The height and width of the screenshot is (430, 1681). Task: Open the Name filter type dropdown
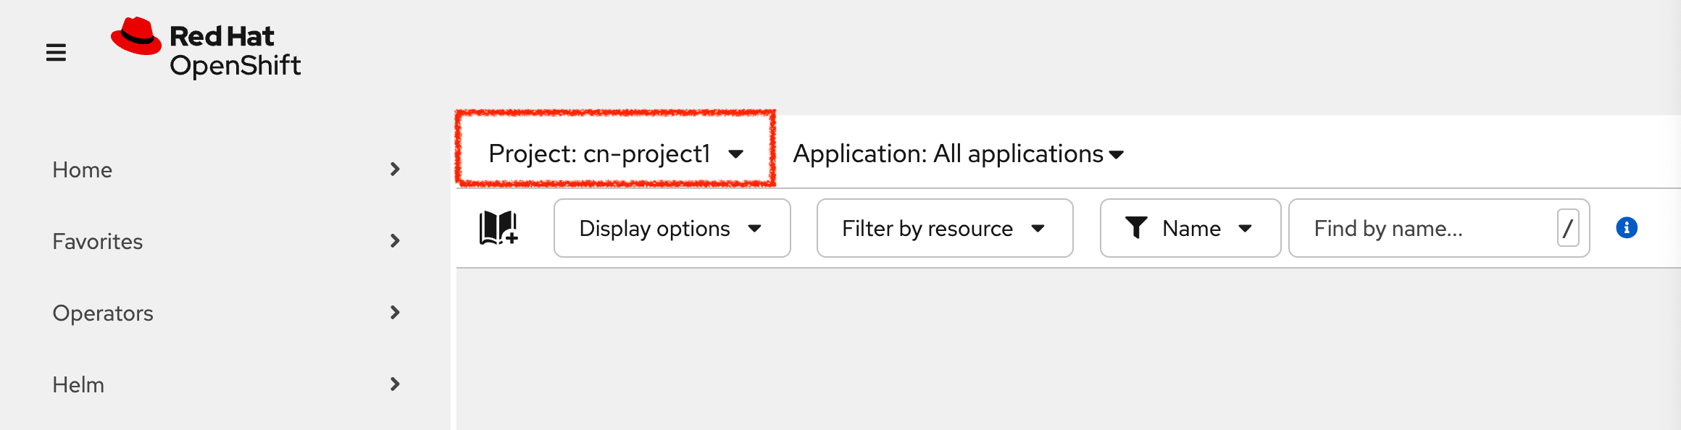1190,228
